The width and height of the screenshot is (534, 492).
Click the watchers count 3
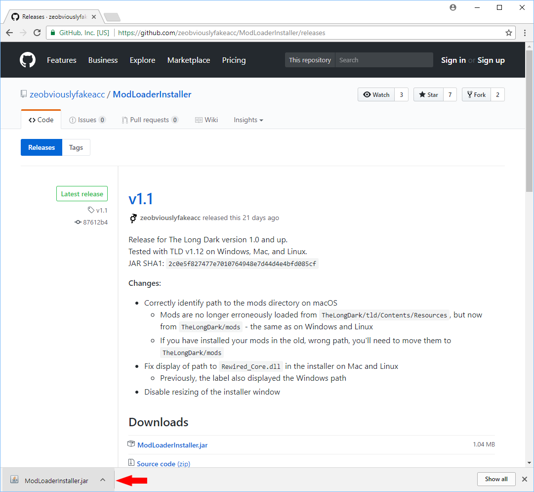pyautogui.click(x=402, y=95)
